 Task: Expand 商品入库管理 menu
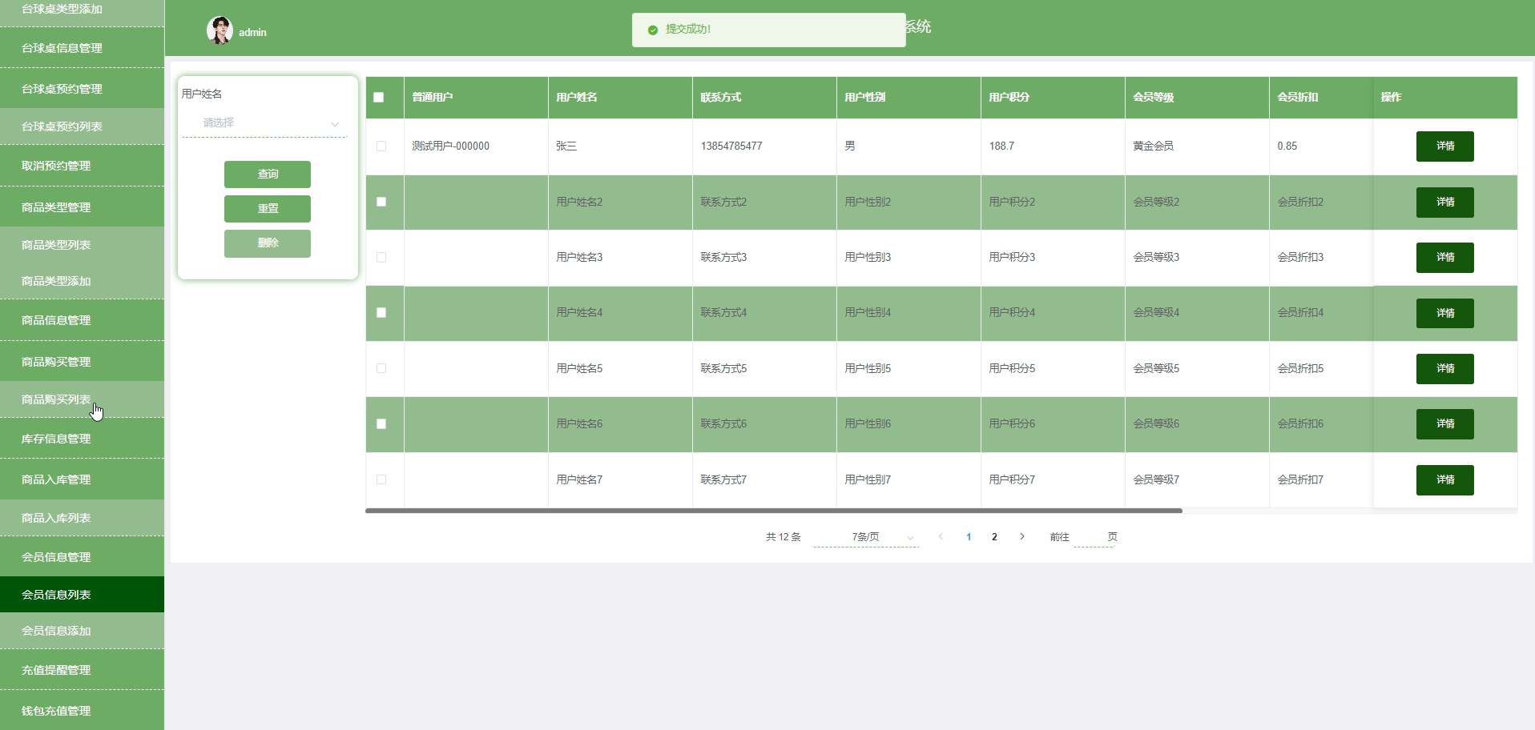tap(82, 479)
